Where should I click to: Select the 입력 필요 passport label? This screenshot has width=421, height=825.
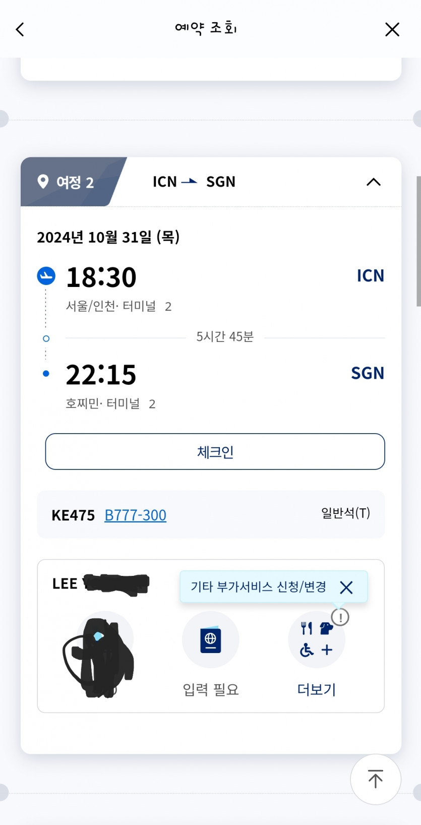coord(210,689)
